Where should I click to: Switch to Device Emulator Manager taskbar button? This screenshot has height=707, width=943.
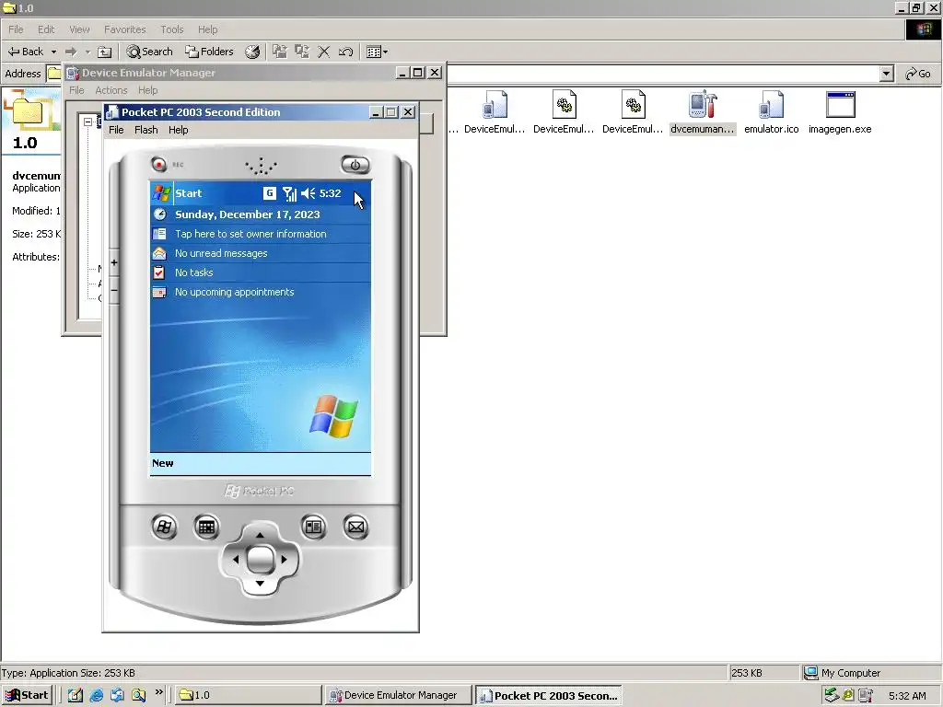click(398, 695)
